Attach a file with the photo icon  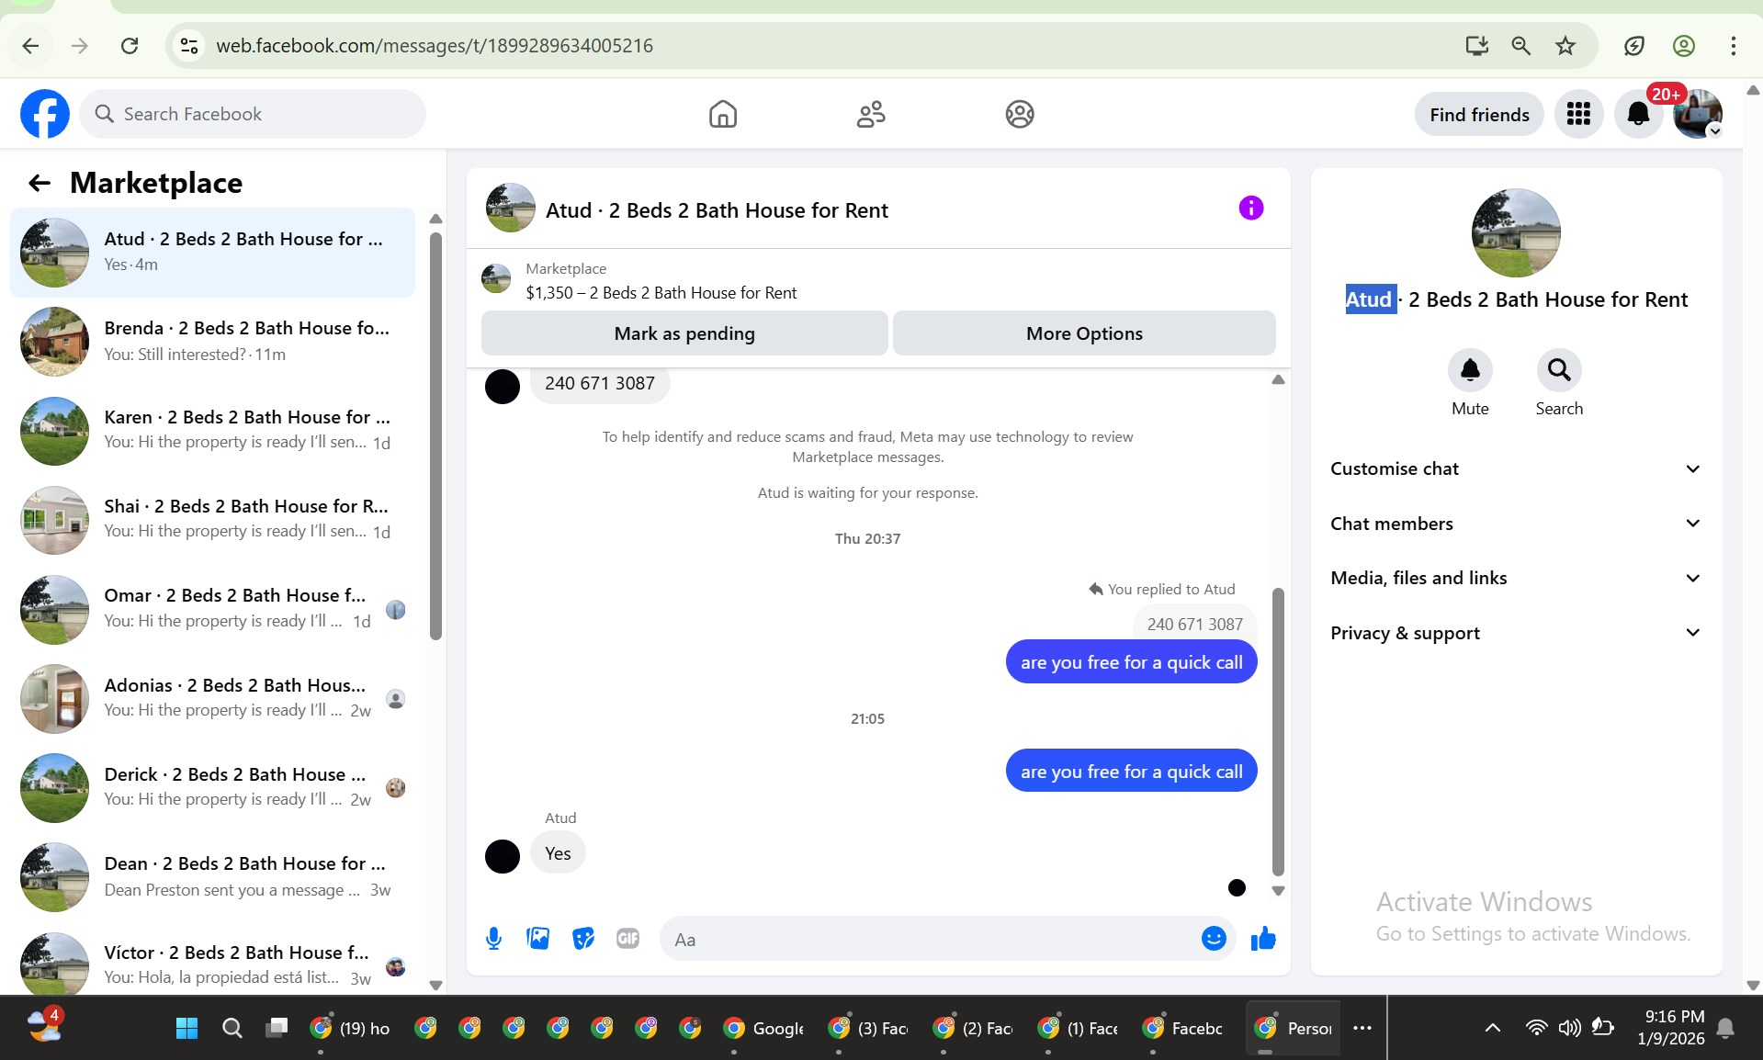tap(538, 939)
